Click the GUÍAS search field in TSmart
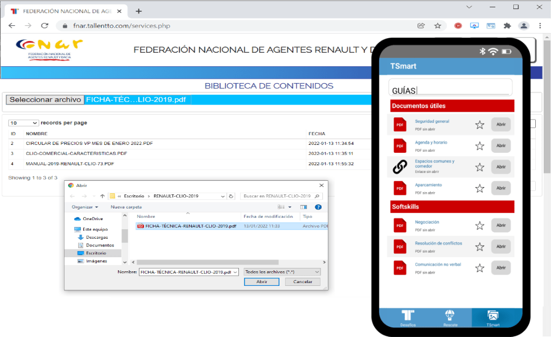 [x=450, y=90]
